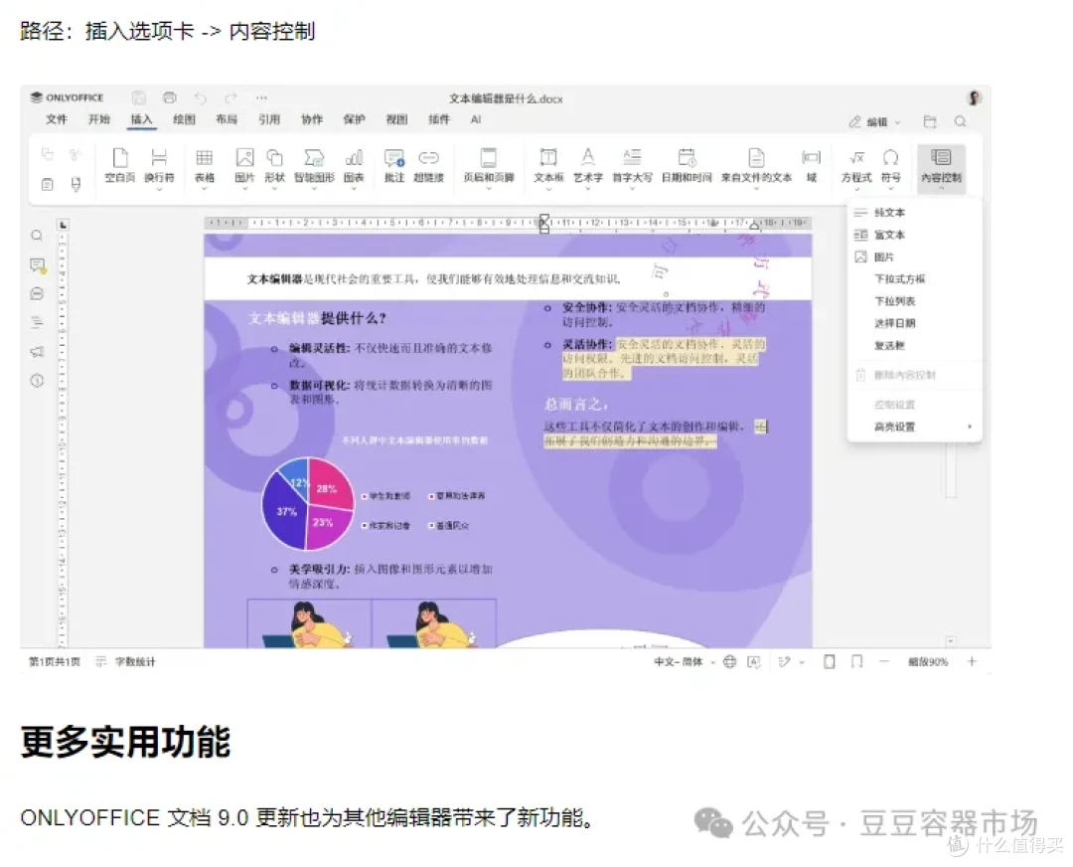Switch to the 绘图 Draw tab
This screenshot has width=1073, height=867.
pos(184,119)
